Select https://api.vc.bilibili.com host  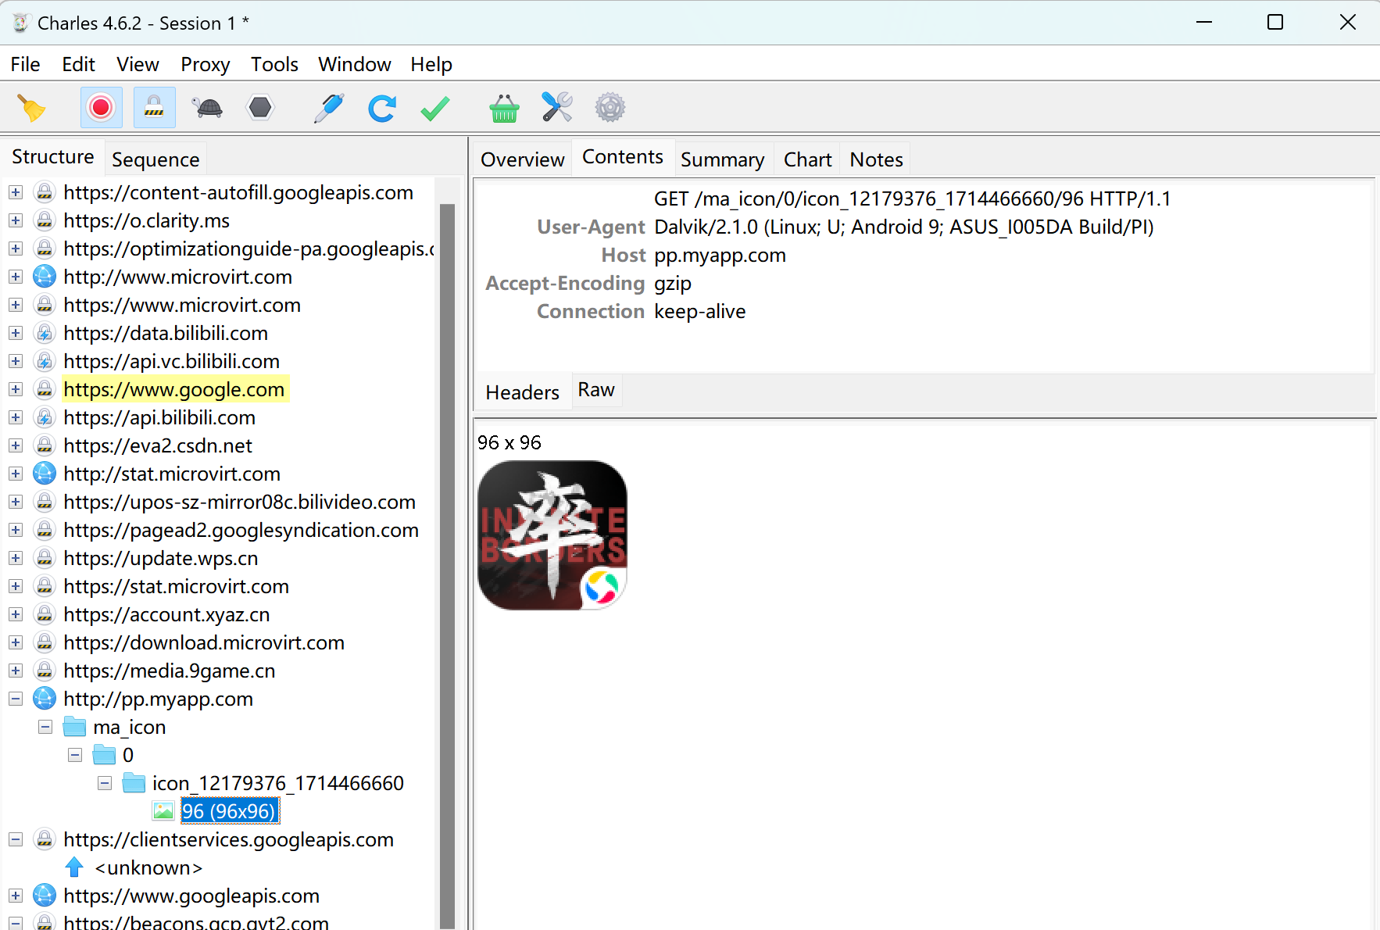pos(171,361)
